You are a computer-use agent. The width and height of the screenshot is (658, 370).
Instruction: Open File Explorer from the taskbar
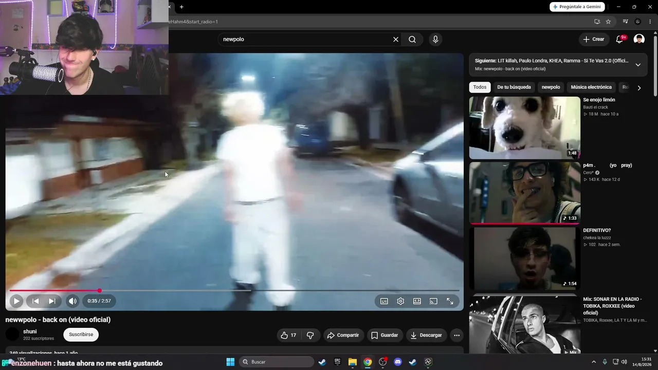[x=353, y=362]
